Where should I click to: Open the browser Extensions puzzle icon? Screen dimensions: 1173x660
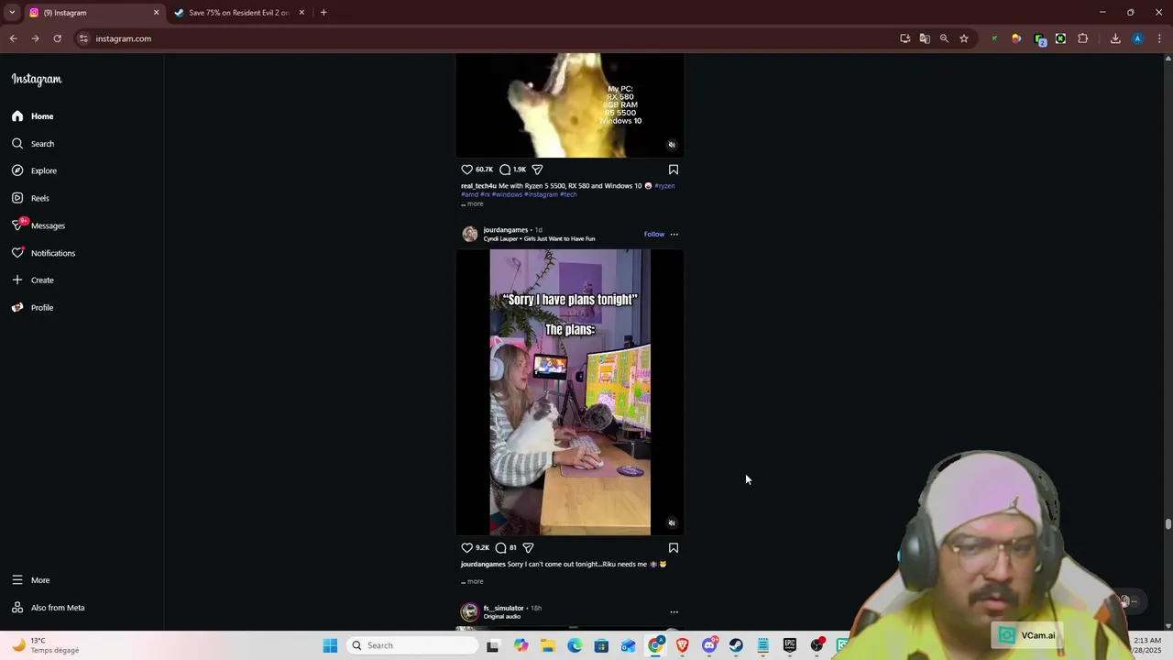click(x=1083, y=38)
